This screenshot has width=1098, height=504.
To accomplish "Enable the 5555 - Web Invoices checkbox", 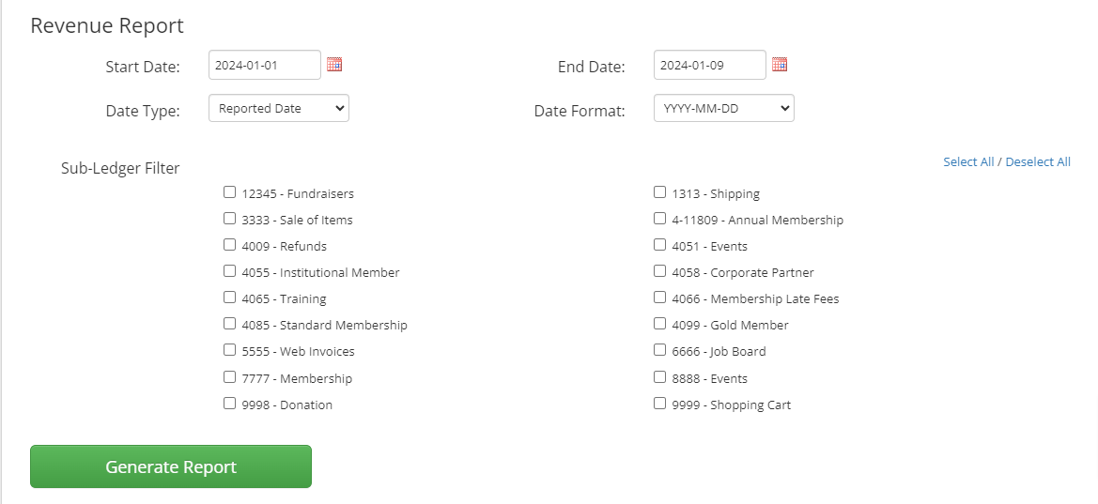I will (230, 350).
